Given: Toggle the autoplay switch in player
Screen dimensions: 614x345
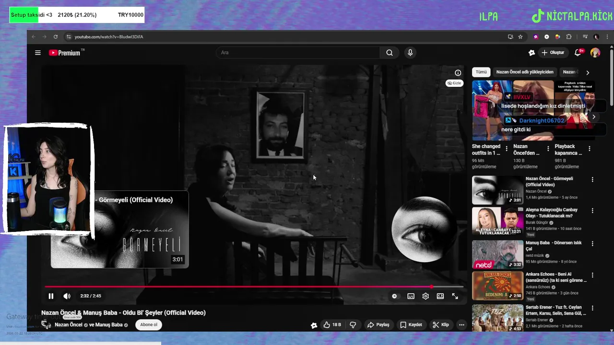Looking at the screenshot, I should pos(394,296).
